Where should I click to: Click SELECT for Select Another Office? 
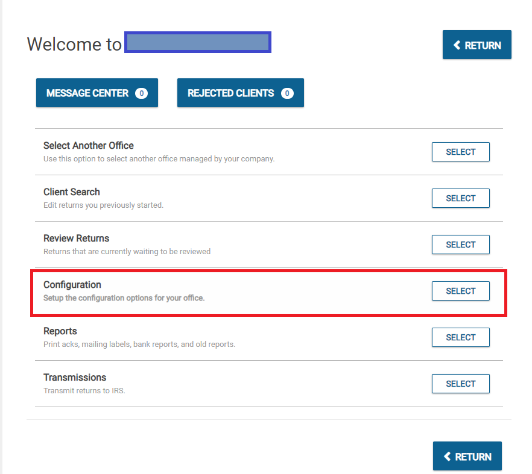[x=460, y=152]
